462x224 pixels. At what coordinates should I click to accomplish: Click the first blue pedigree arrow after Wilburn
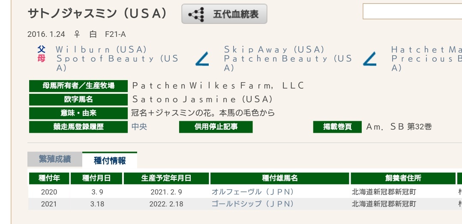[x=202, y=59]
